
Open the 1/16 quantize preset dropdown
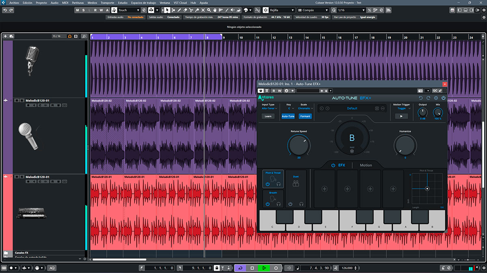351,10
